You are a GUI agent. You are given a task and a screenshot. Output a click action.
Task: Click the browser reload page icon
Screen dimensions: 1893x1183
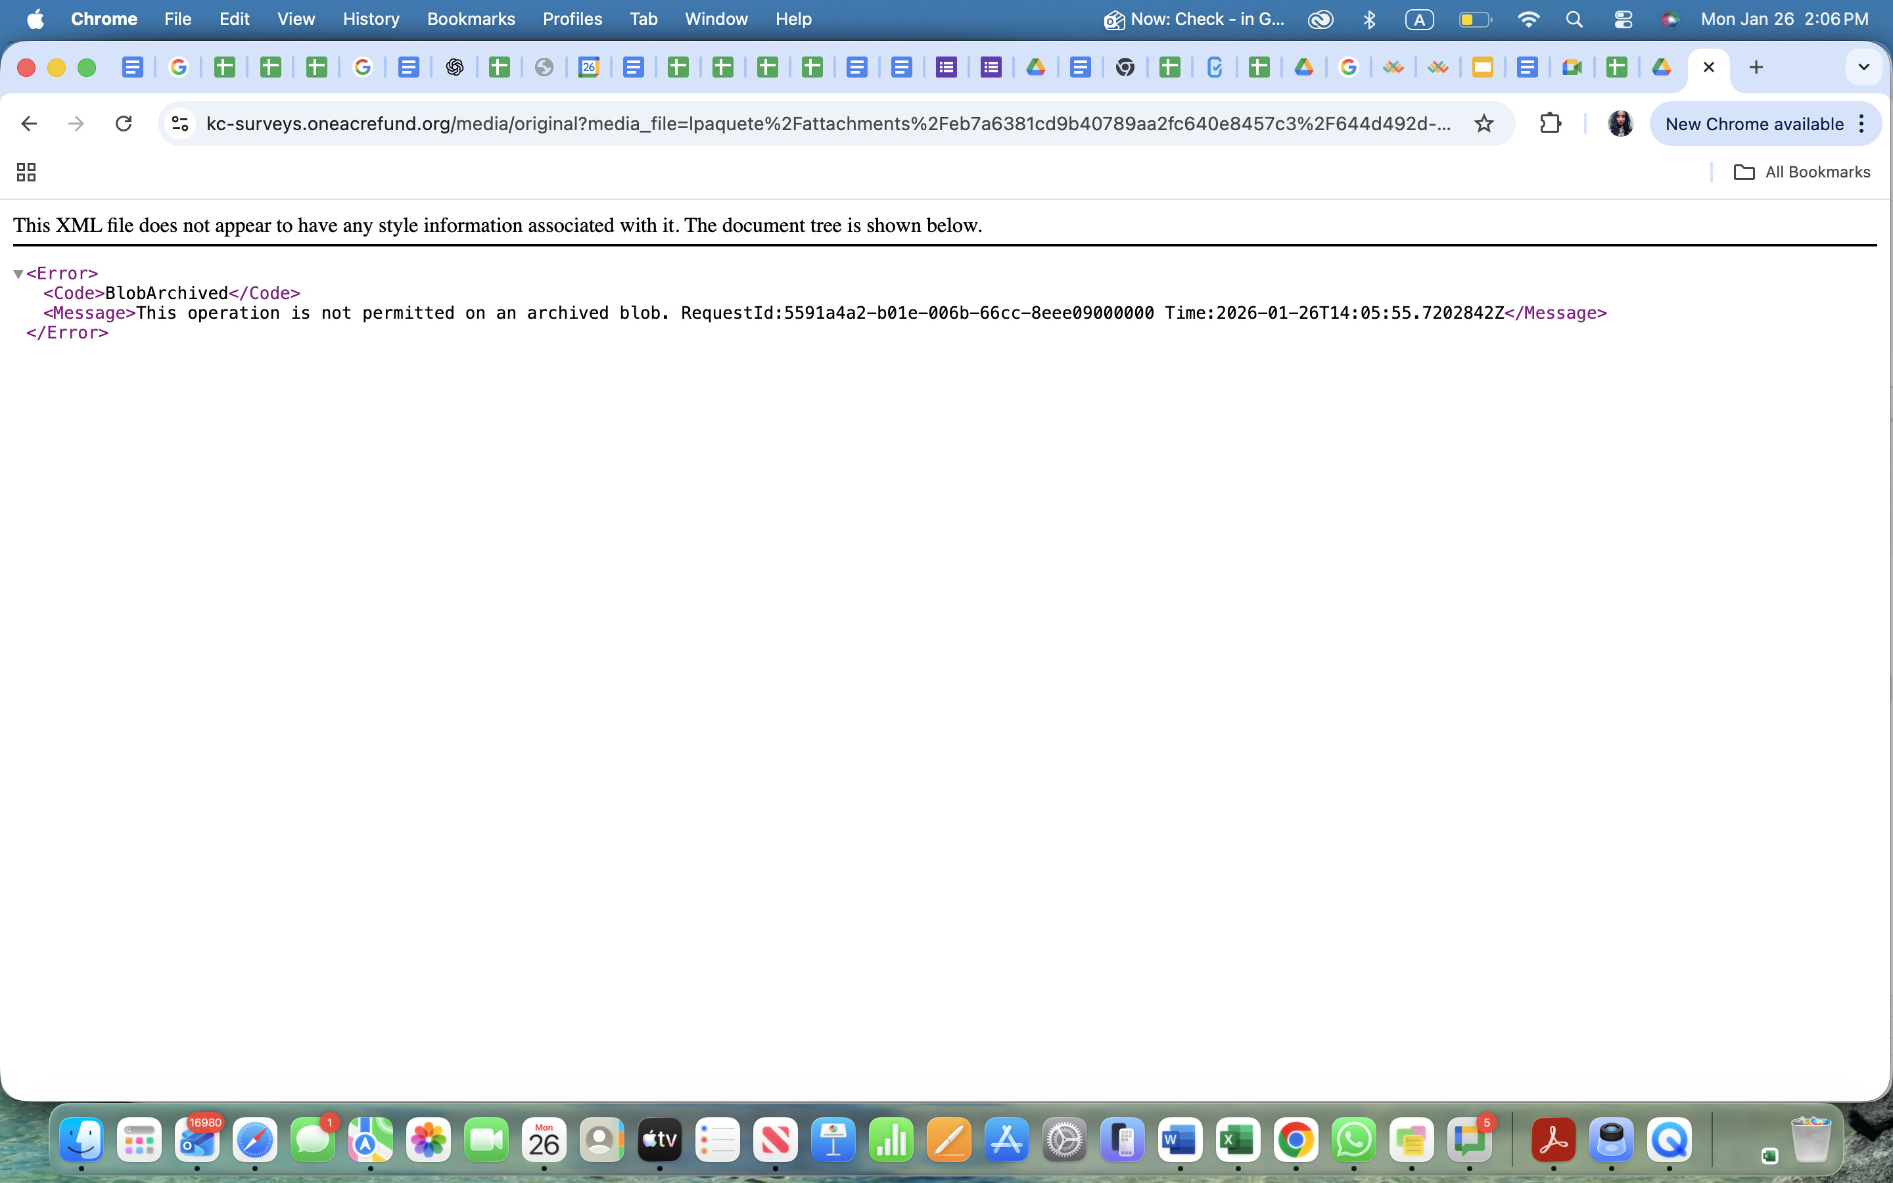pos(124,124)
